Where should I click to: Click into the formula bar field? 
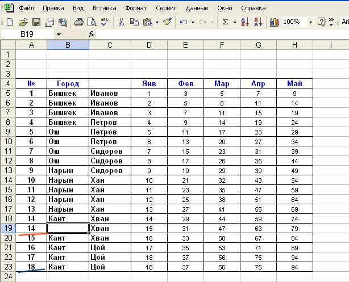pos(222,34)
